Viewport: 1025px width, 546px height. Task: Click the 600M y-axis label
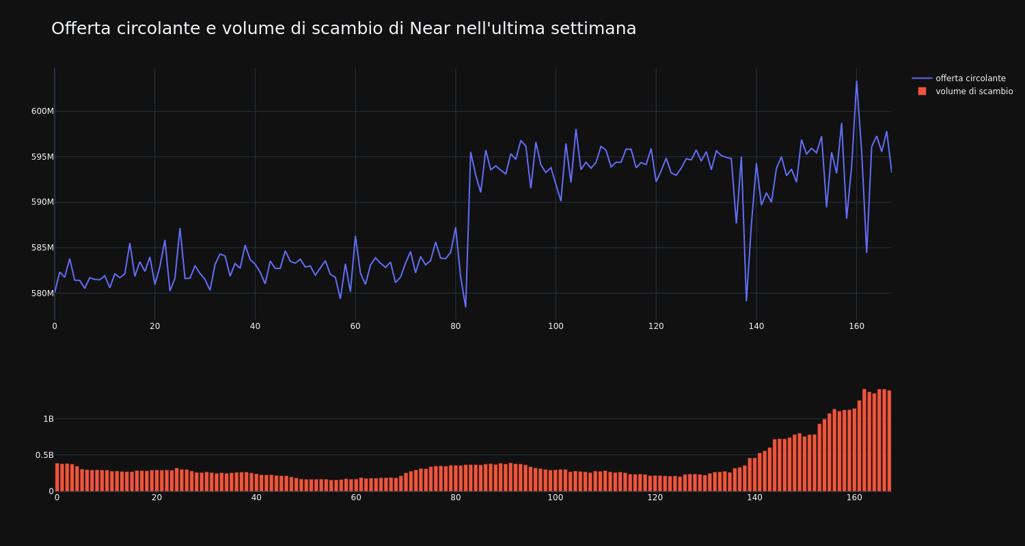point(42,111)
